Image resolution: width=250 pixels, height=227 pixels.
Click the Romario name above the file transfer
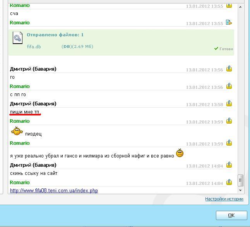[20, 23]
